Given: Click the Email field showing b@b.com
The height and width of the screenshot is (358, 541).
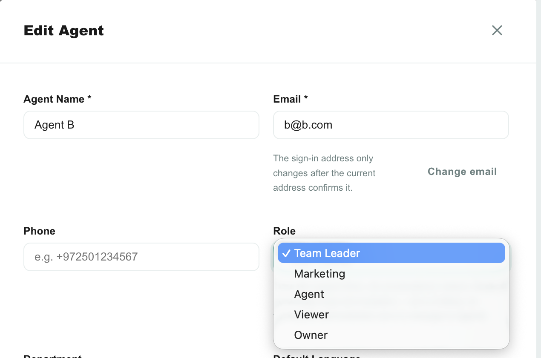Looking at the screenshot, I should click(x=391, y=125).
